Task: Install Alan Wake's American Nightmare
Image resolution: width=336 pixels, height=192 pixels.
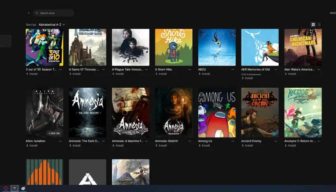Action: pyautogui.click(x=290, y=74)
